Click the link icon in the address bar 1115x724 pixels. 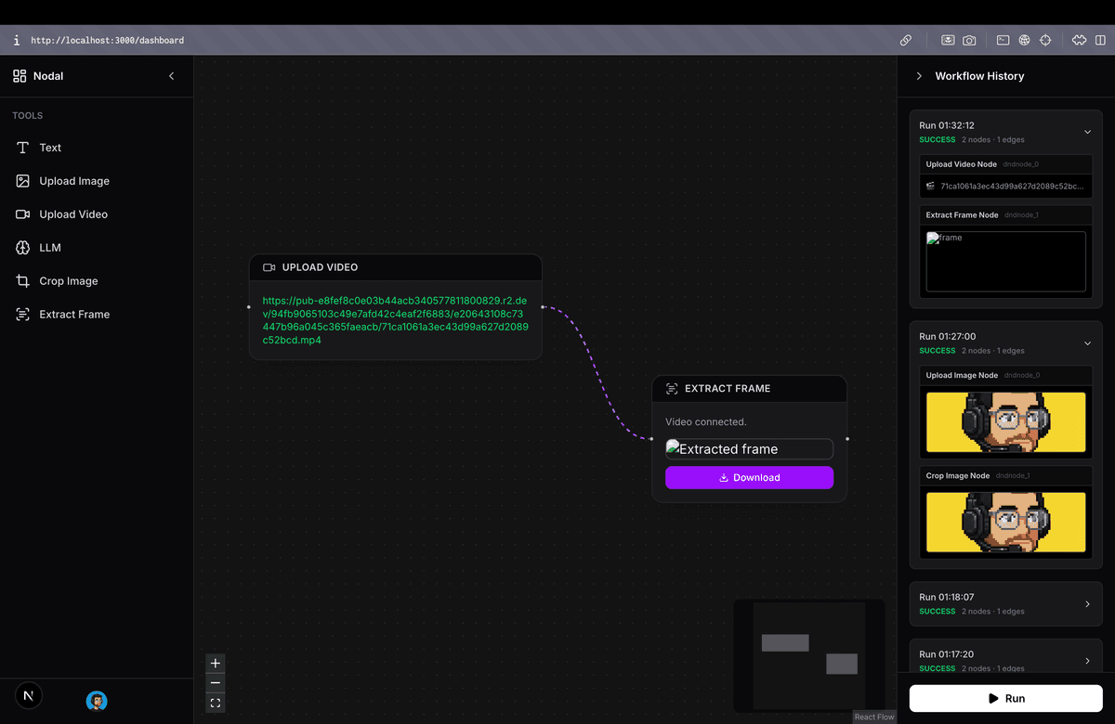pyautogui.click(x=906, y=40)
